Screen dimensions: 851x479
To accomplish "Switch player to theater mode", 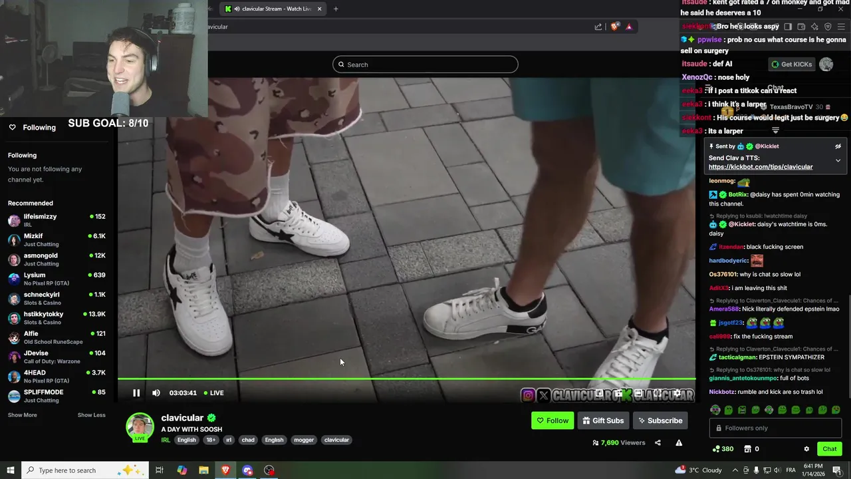I will [638, 393].
